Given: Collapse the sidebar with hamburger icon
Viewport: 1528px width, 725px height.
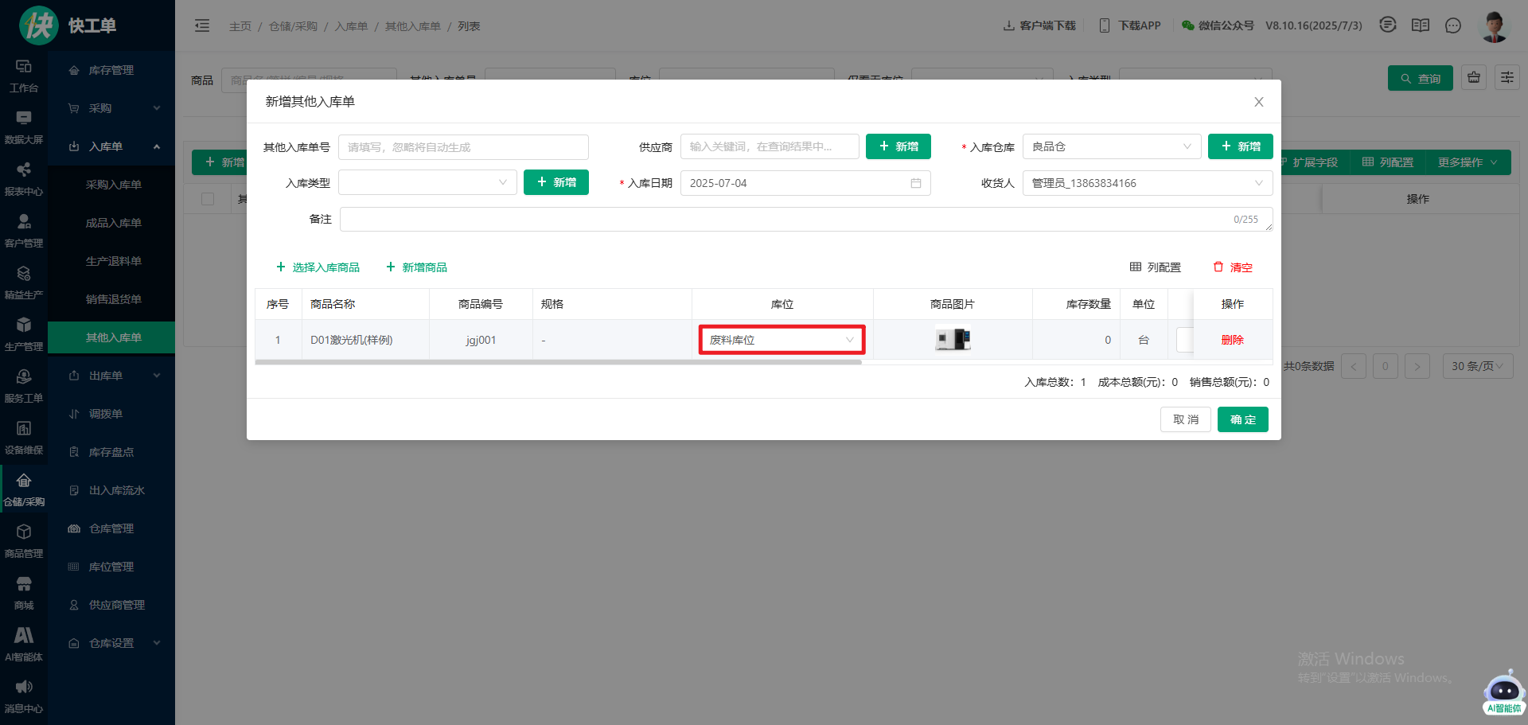Looking at the screenshot, I should pos(202,26).
